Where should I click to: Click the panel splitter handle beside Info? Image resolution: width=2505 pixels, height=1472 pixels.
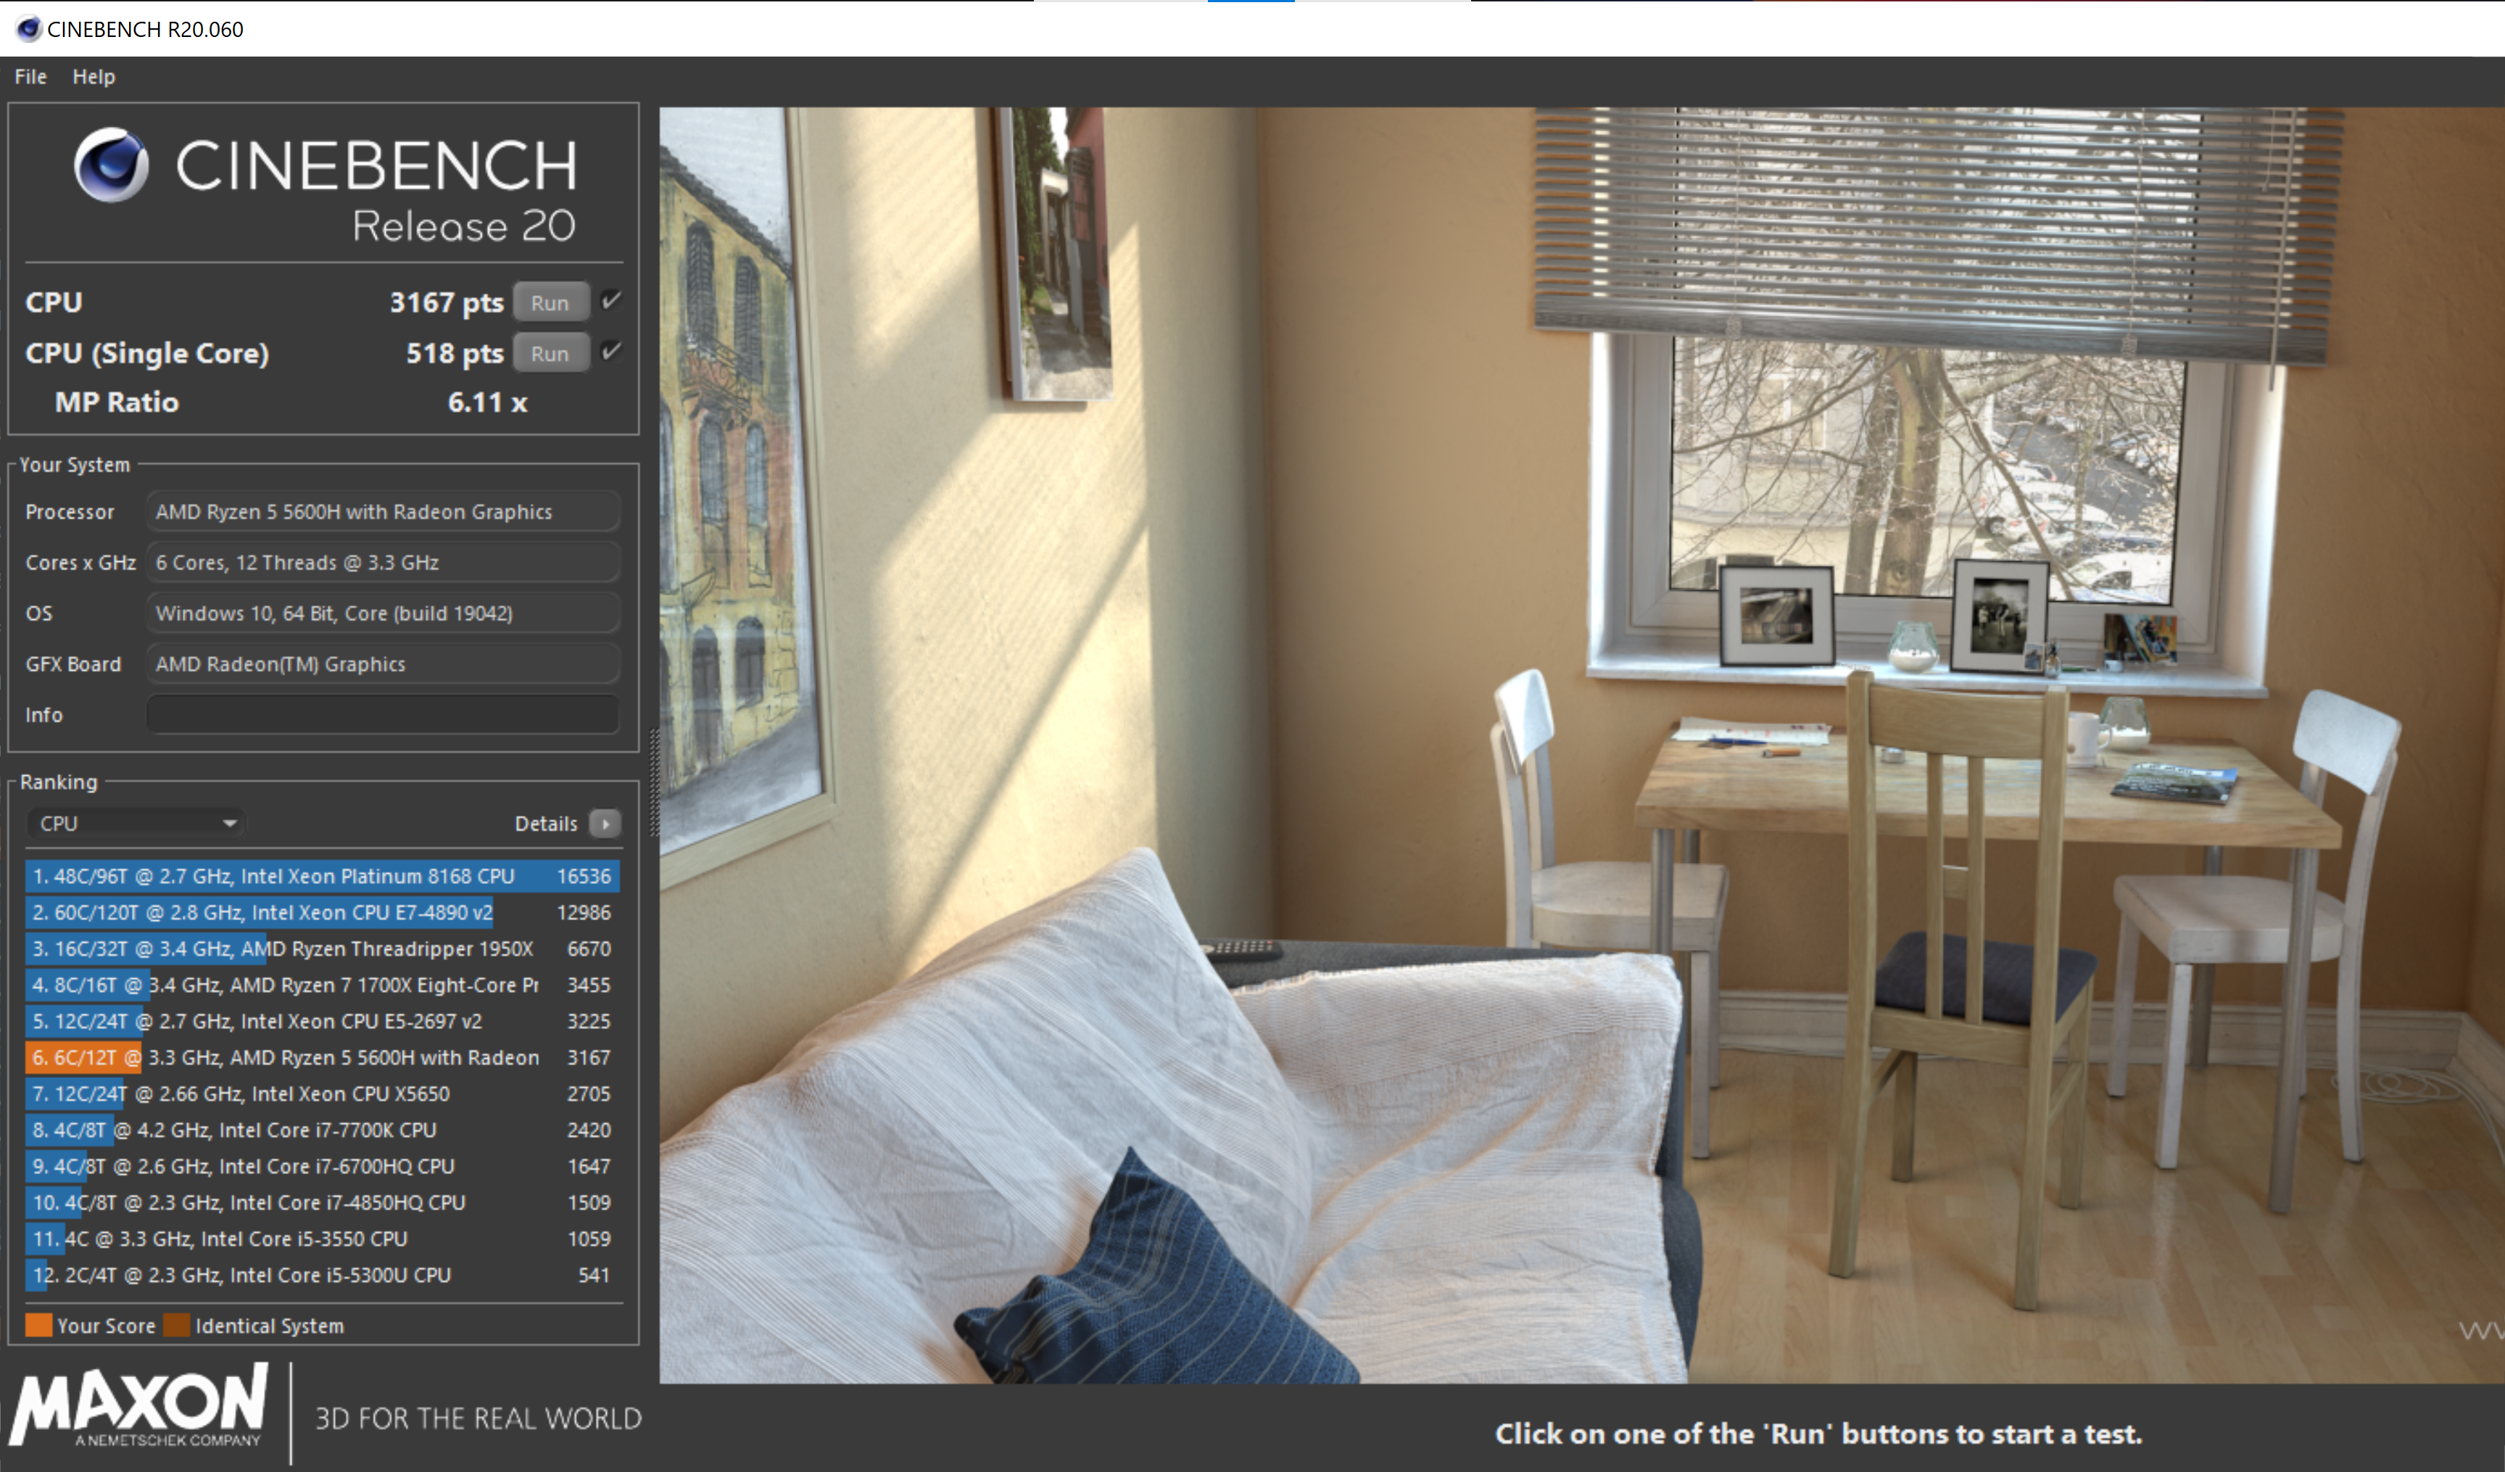click(x=653, y=782)
